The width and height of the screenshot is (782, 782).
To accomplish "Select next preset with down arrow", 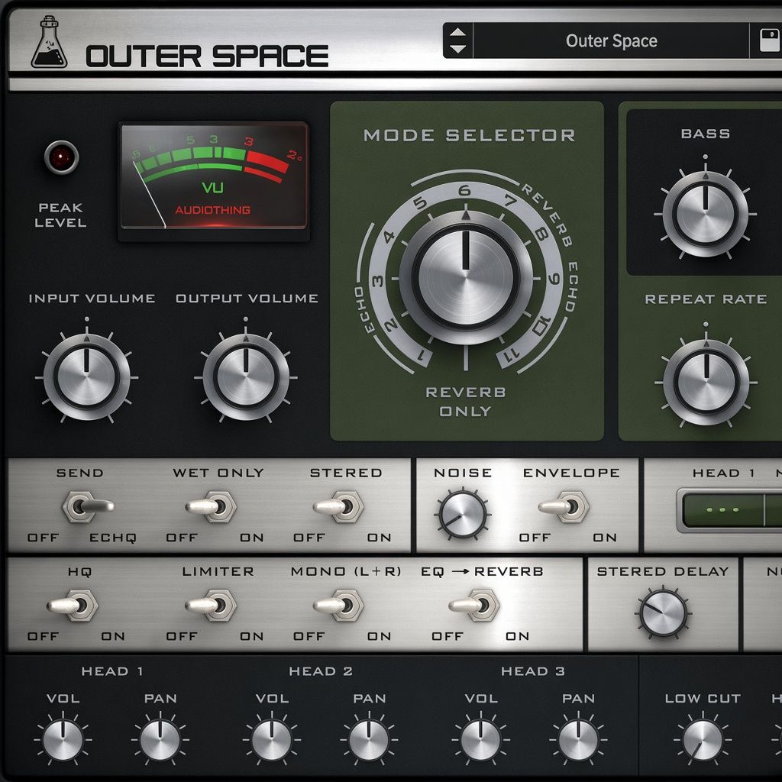I will pos(457,49).
